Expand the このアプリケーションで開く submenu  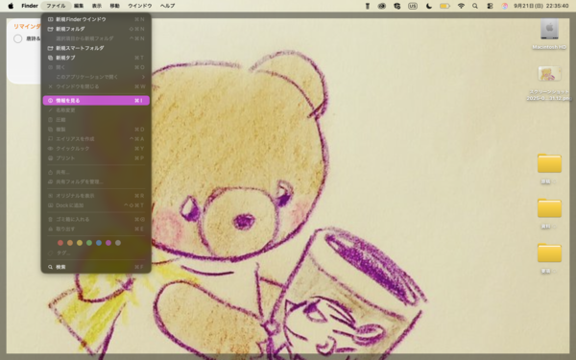(96, 77)
